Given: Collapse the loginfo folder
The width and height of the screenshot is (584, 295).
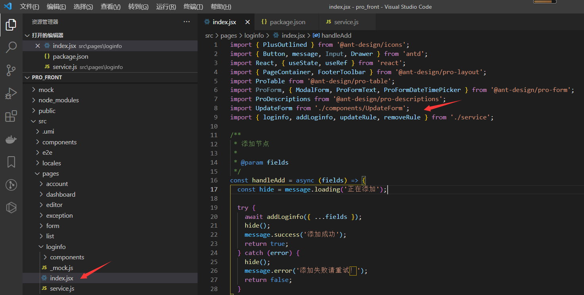Looking at the screenshot, I should coord(110,247).
